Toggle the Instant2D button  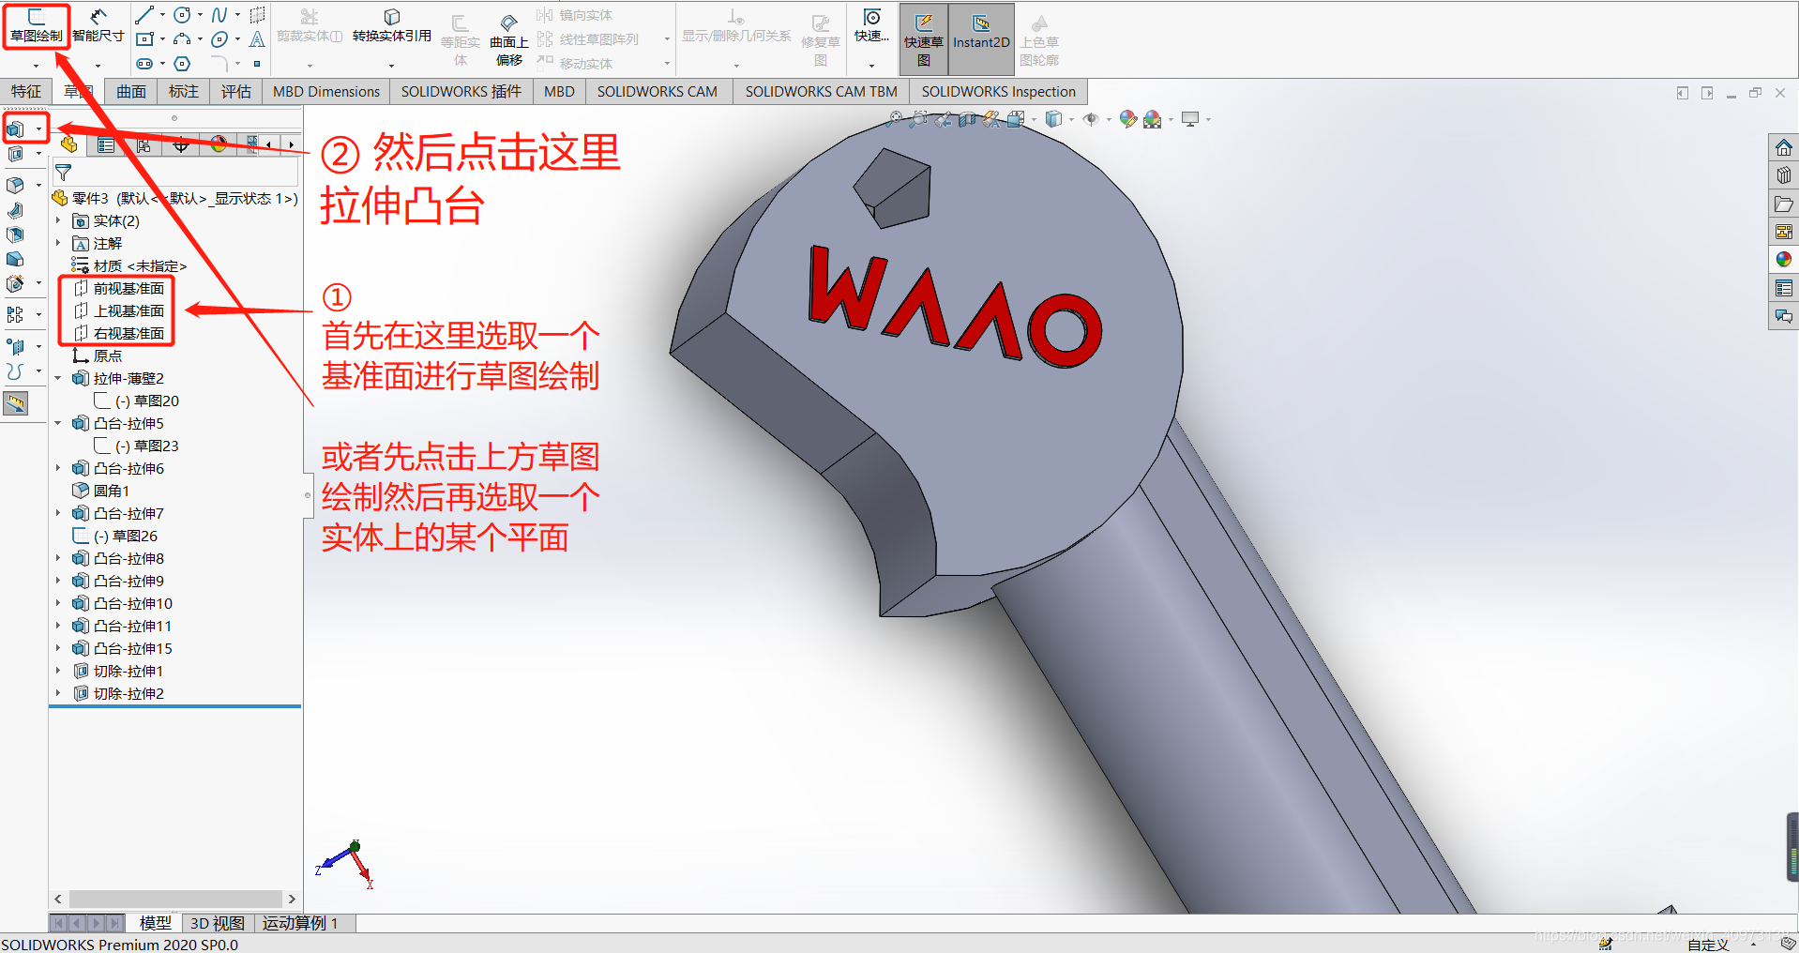(981, 39)
